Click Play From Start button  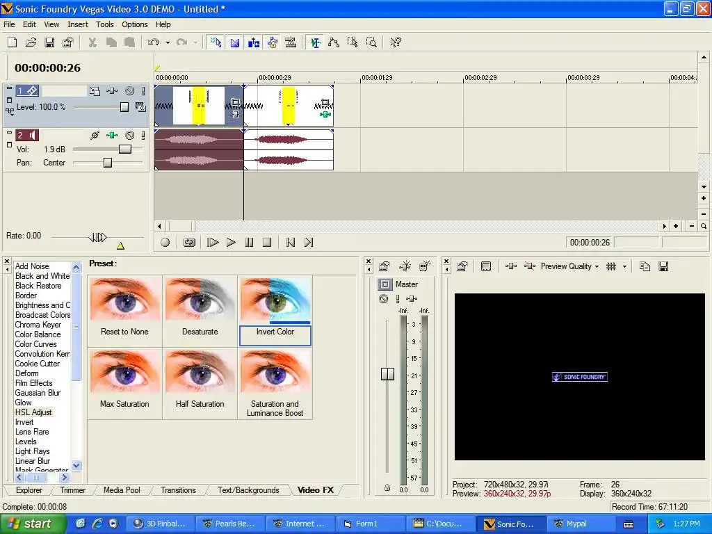[x=213, y=243]
